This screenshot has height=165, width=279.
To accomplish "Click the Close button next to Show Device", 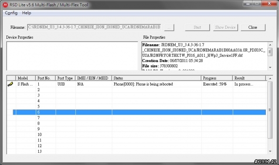I will pos(253,27).
